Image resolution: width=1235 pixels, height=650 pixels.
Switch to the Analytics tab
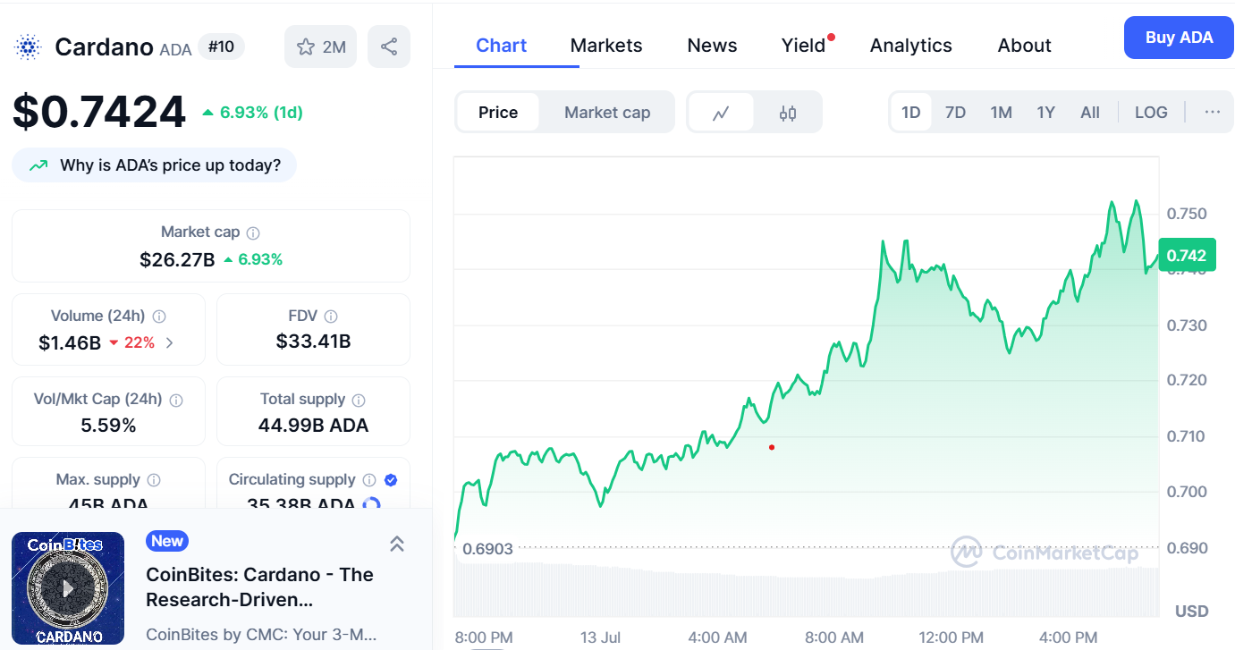click(911, 46)
